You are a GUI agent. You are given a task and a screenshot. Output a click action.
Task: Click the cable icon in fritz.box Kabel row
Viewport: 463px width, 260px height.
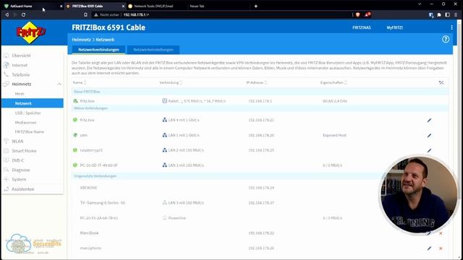[164, 101]
